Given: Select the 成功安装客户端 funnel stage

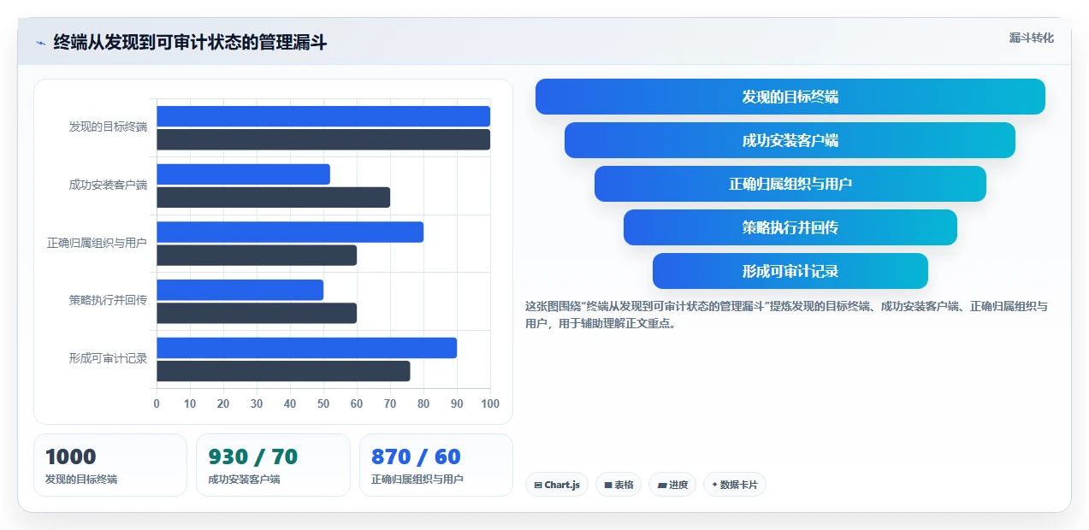Looking at the screenshot, I should point(790,140).
